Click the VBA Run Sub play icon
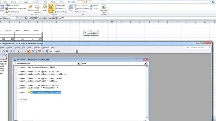Image resolution: width=216 pixels, height=121 pixels. pyautogui.click(x=19, y=51)
